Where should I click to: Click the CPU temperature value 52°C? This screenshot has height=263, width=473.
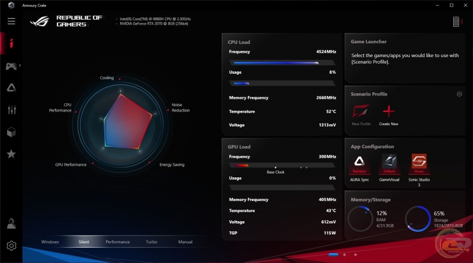[x=331, y=111]
